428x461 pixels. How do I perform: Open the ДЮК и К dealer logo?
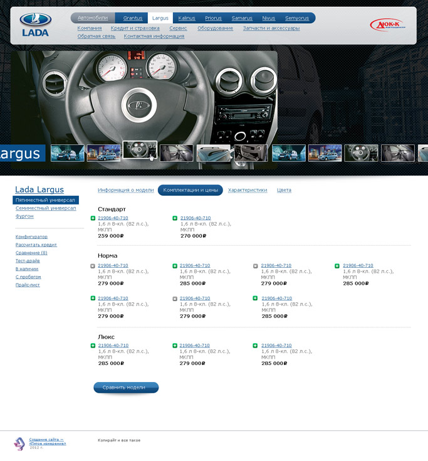388,25
